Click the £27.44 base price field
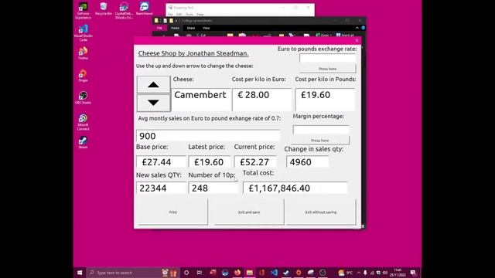Image resolution: width=495 pixels, height=278 pixels. 161,161
